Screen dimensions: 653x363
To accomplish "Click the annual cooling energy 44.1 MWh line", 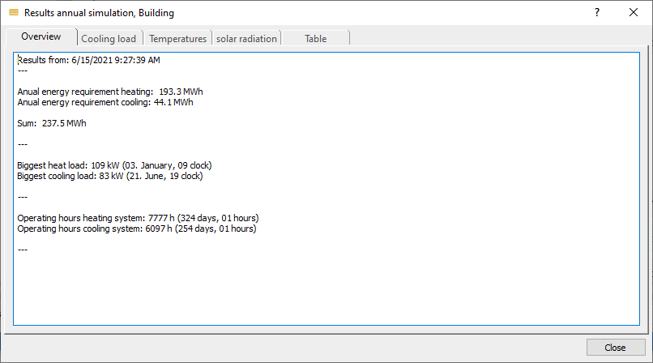I will pyautogui.click(x=105, y=102).
